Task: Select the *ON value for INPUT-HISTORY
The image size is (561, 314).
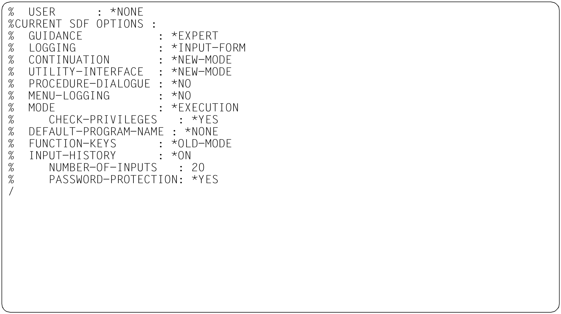Action: [x=181, y=156]
